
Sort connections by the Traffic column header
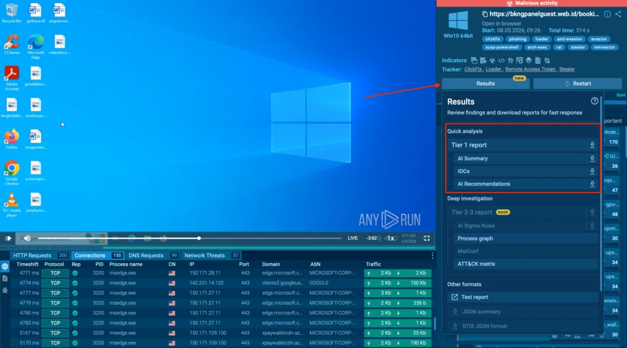tap(373, 264)
